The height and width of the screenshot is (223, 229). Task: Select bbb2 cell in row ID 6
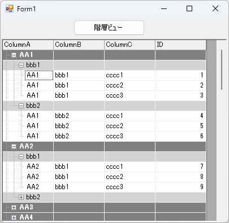click(x=79, y=136)
